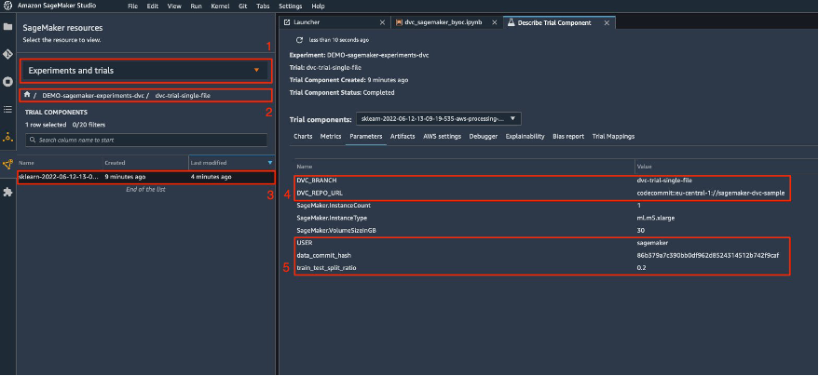Screen dimensions: 819x376
Task: Close the Describe Trial Component tab
Action: pyautogui.click(x=607, y=22)
